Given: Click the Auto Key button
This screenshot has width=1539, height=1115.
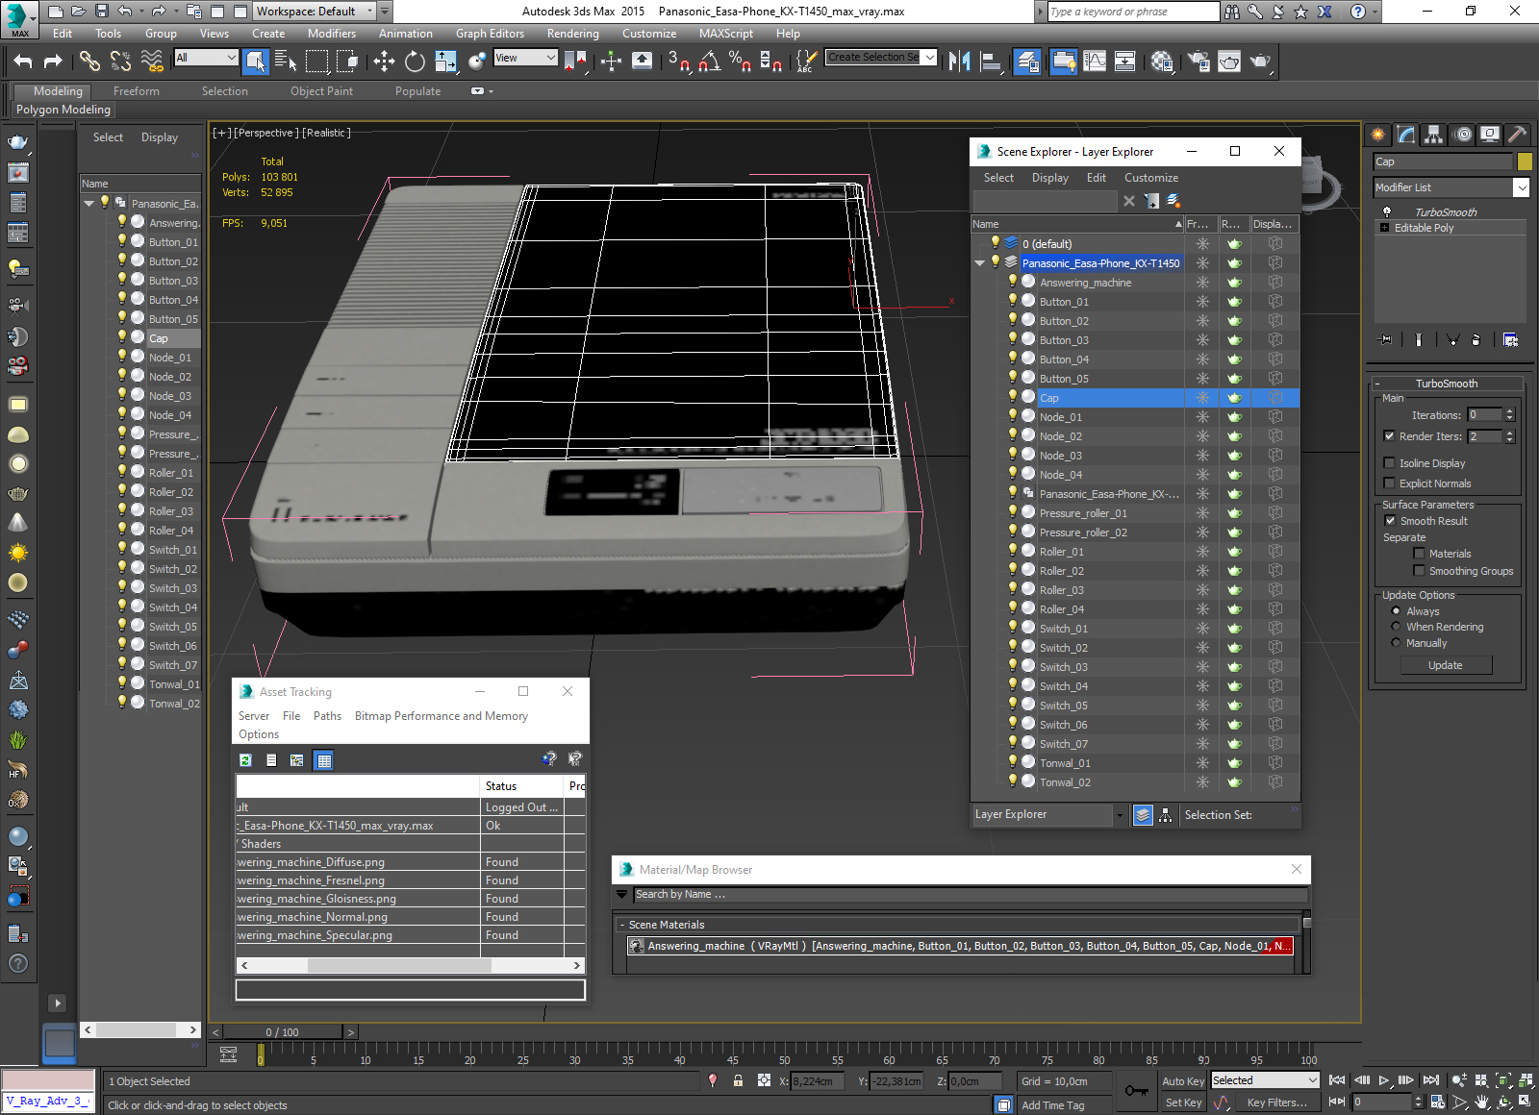Looking at the screenshot, I should point(1183,1081).
